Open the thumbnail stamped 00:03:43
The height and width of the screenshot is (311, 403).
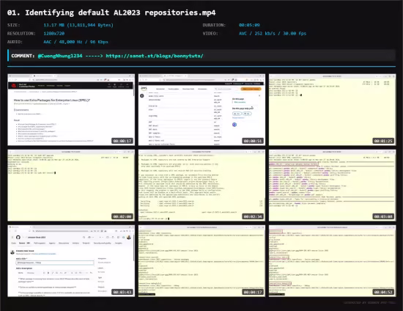[71, 261]
